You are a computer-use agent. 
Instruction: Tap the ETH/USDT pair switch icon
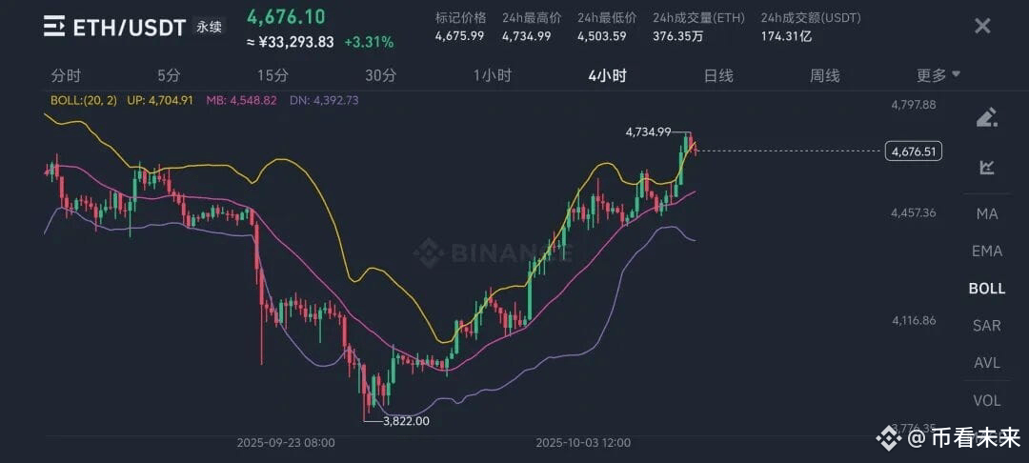(55, 27)
